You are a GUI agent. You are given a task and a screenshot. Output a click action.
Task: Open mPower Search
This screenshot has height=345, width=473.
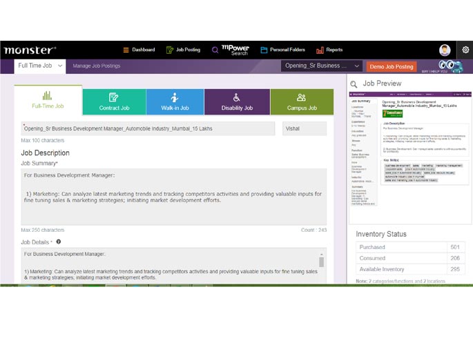pyautogui.click(x=231, y=50)
